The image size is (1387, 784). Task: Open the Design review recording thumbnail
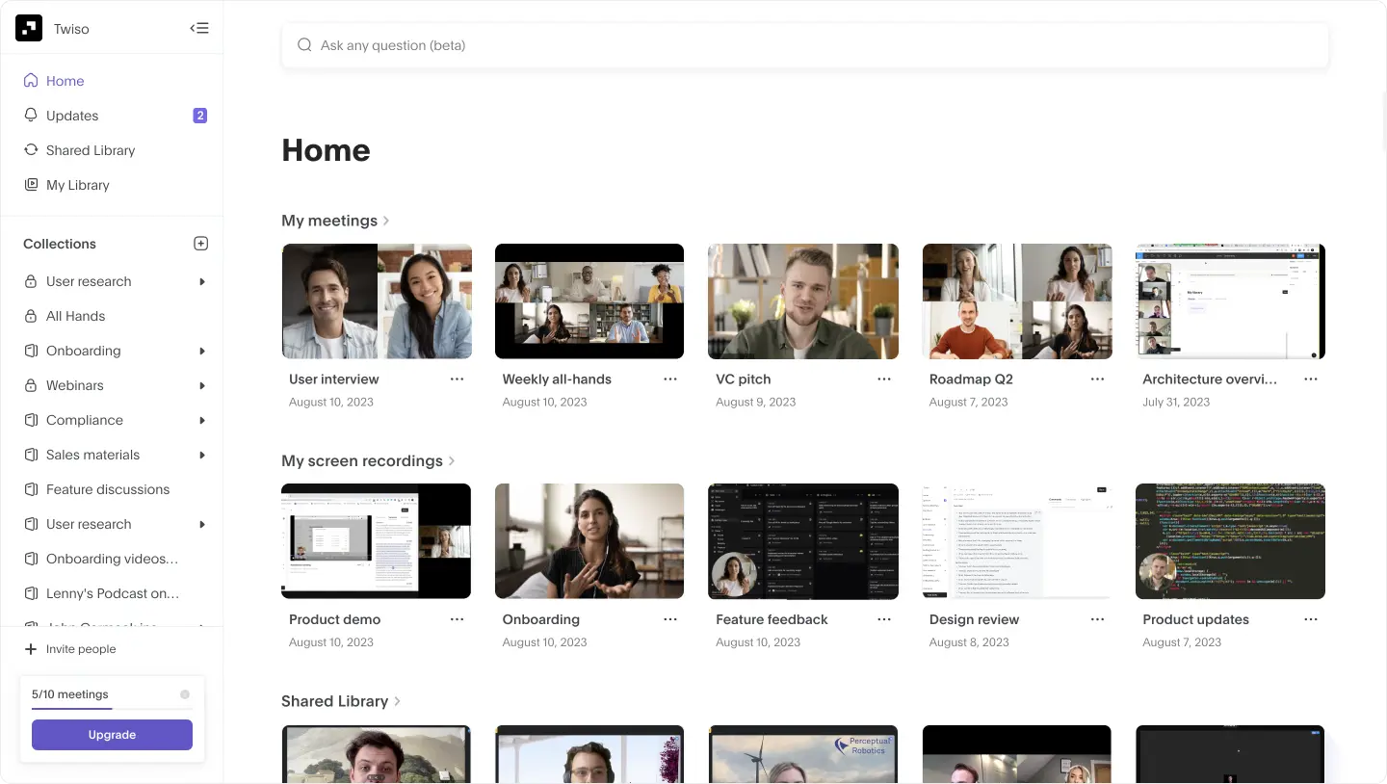coord(1017,541)
